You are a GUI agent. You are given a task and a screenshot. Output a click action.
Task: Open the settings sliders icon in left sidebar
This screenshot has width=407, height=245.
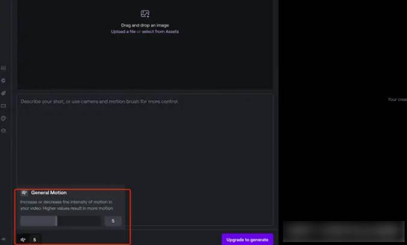pyautogui.click(x=4, y=68)
